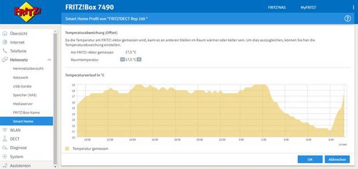358x169 pixels.
Task: Open the FRITZ!NAS link
Action: [x=277, y=7]
